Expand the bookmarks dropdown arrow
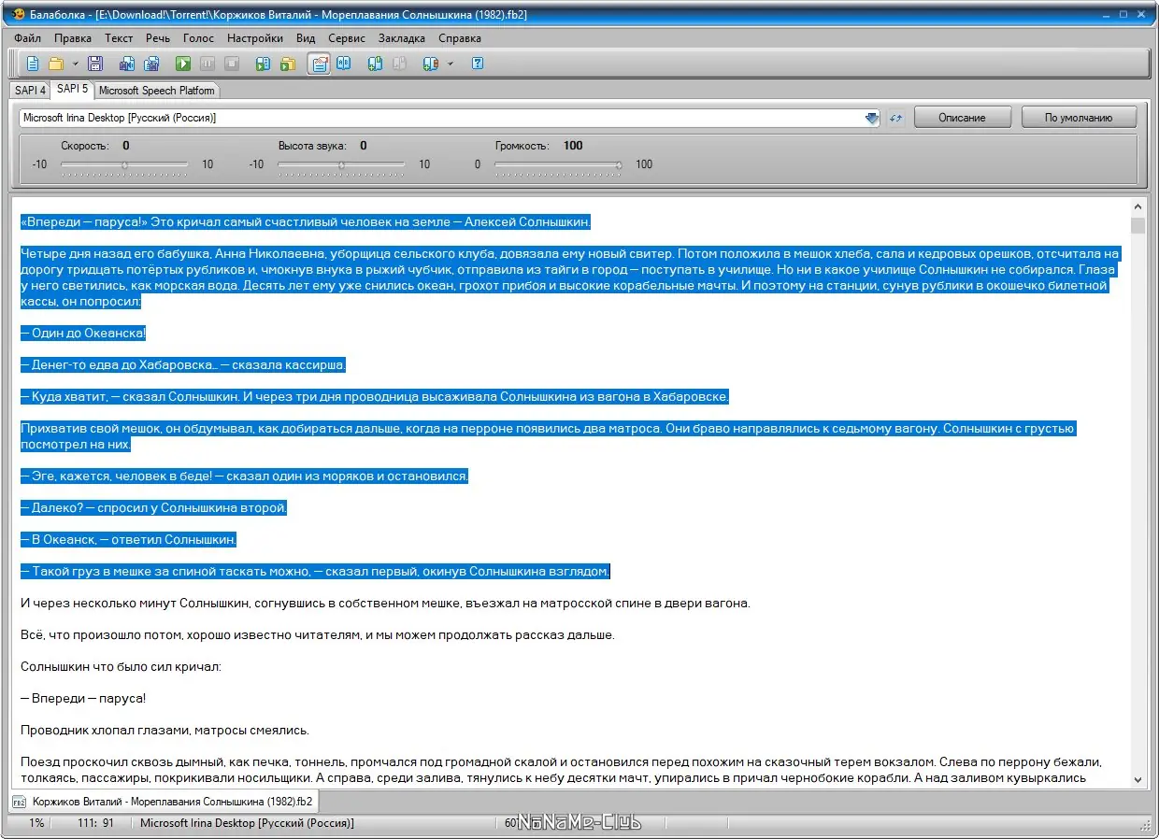The image size is (1159, 839). click(450, 64)
